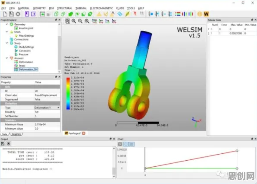
Task: Click the purple bookmark page icon
Action: pyautogui.click(x=27, y=14)
